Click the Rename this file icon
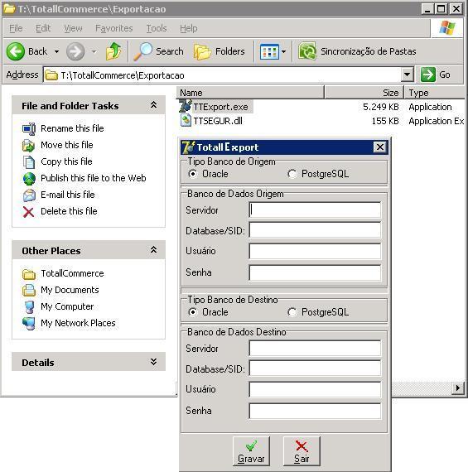 pyautogui.click(x=29, y=129)
